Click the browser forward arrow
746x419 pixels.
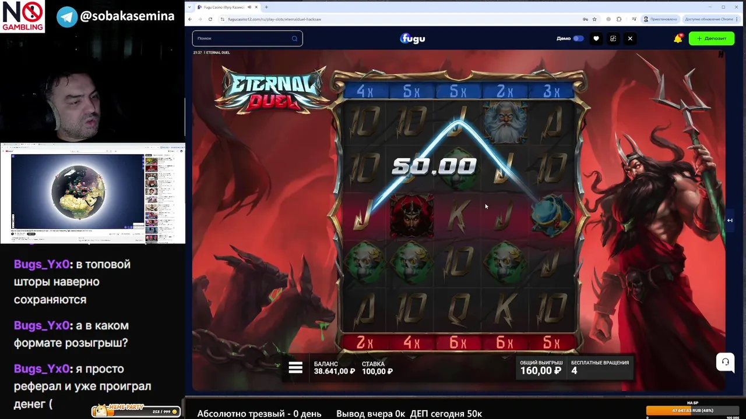[x=200, y=19]
